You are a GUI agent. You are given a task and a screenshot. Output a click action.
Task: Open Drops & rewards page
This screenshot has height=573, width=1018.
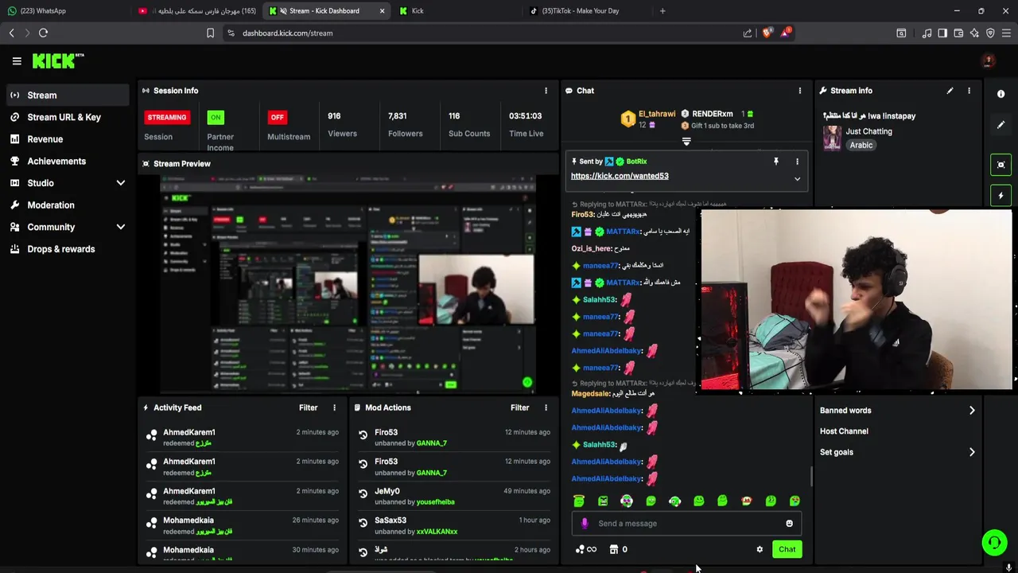tap(67, 249)
